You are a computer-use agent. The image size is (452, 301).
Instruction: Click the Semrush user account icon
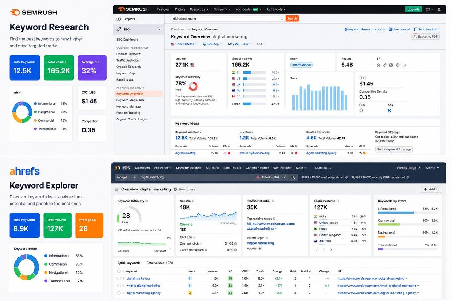click(x=439, y=9)
